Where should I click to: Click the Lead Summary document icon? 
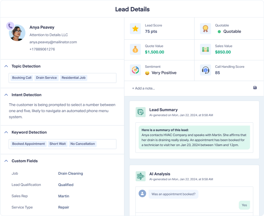click(141, 112)
